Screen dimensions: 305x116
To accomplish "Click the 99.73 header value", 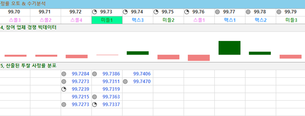I will [x=106, y=12].
